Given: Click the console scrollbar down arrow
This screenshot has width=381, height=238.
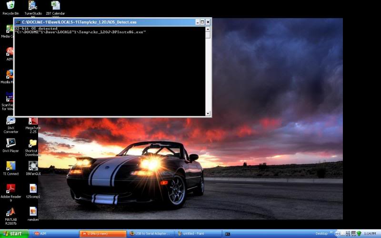Looking at the screenshot, I should [208, 113].
